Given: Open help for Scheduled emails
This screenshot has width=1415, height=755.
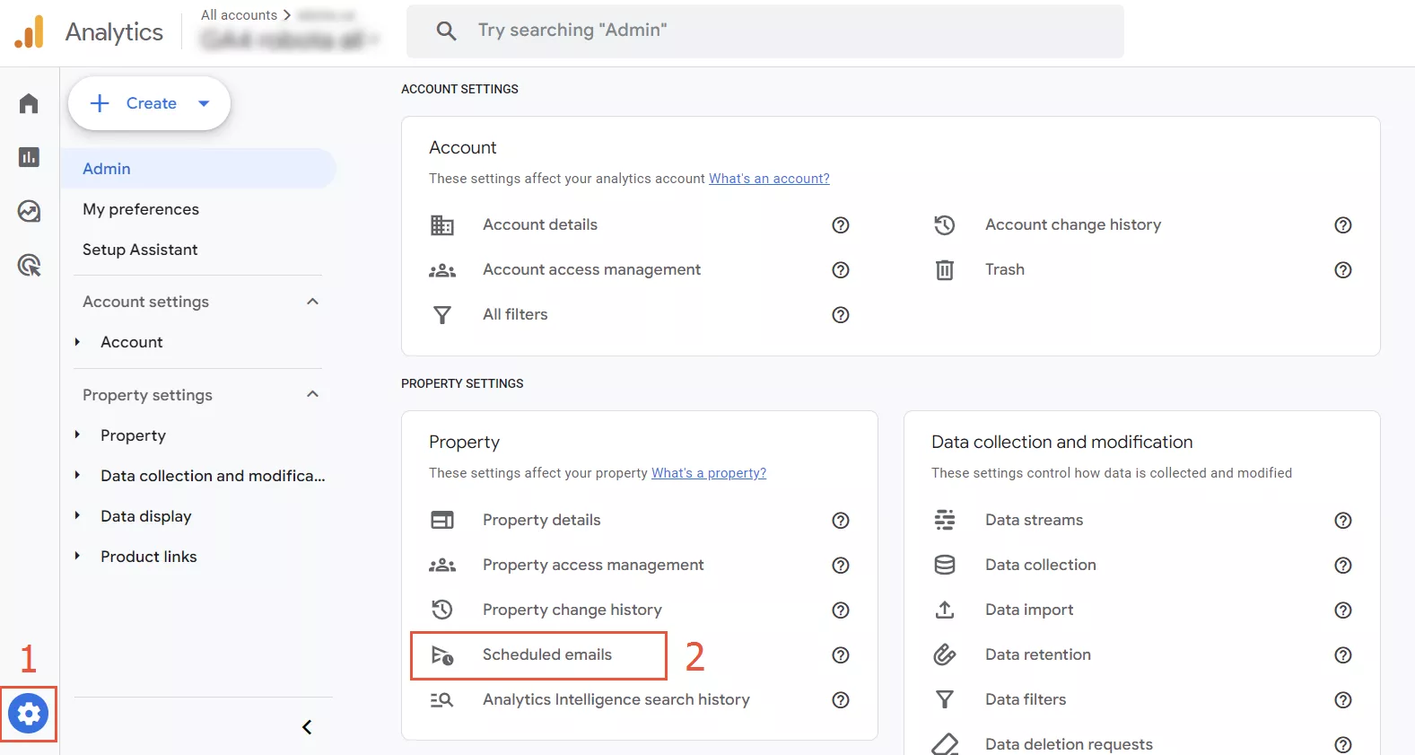Looking at the screenshot, I should tap(841, 654).
